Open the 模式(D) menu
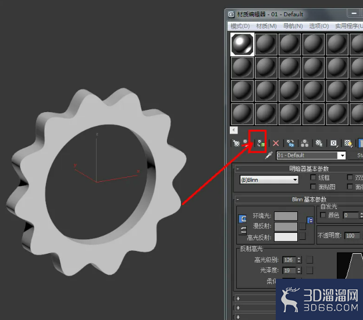363x320 pixels. tap(240, 26)
